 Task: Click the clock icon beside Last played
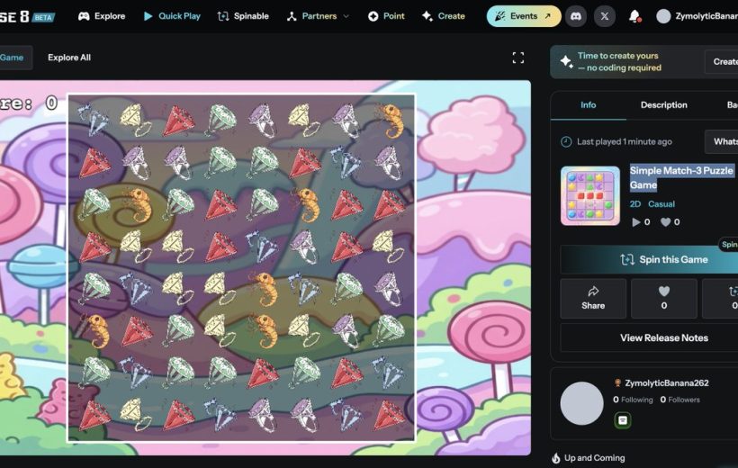(566, 141)
